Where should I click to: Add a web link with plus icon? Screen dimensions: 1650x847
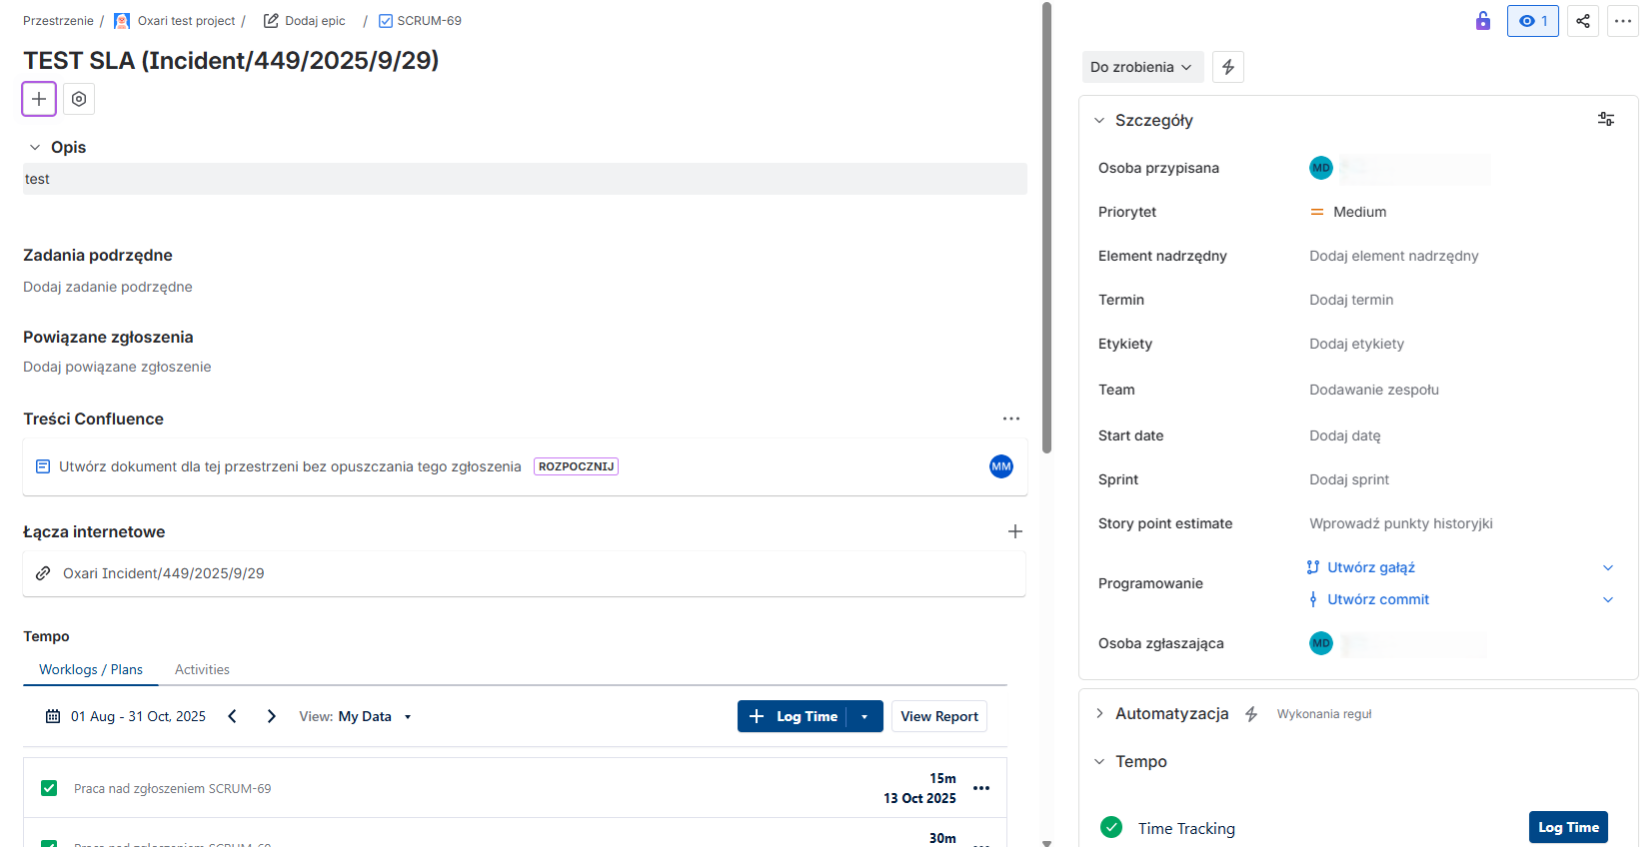[x=1015, y=531]
